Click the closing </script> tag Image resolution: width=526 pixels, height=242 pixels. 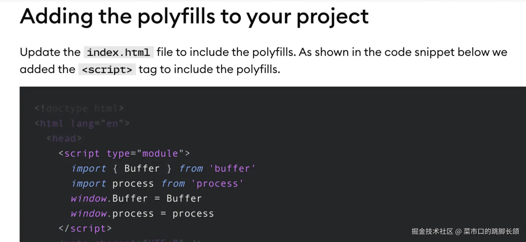85,229
